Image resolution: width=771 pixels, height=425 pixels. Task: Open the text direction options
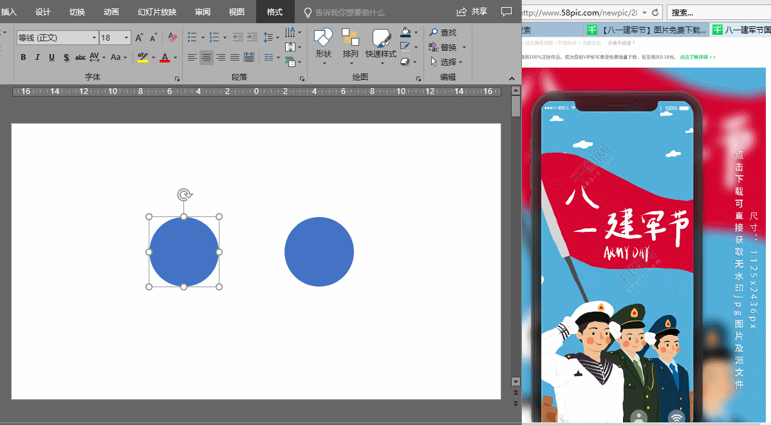293,32
